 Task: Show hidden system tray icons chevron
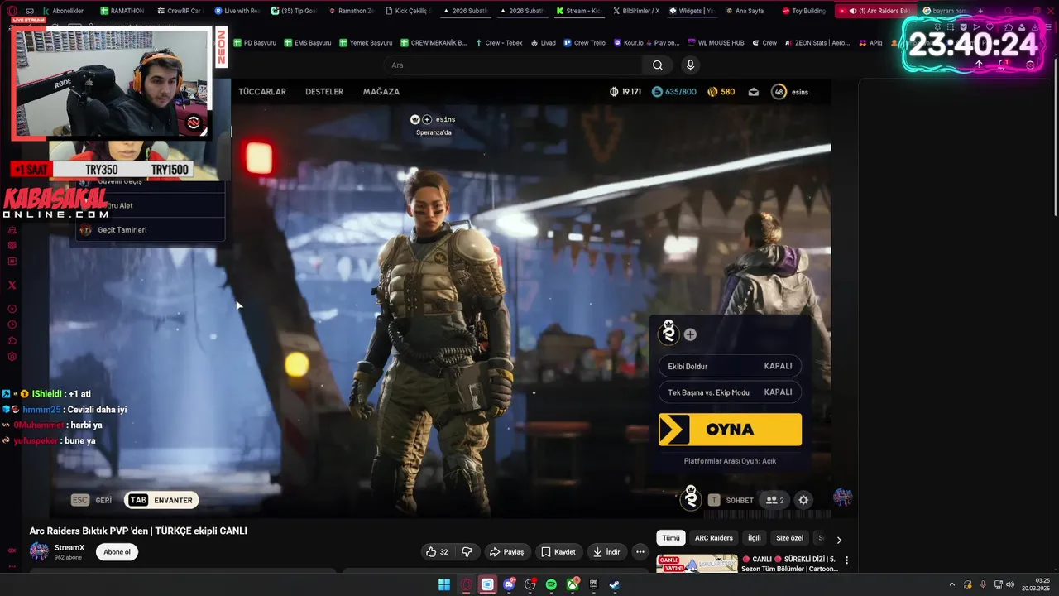(952, 584)
